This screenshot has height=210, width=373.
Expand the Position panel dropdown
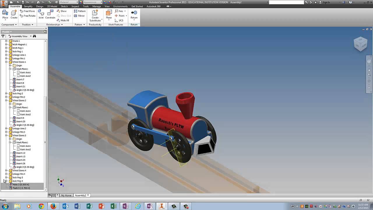tap(28, 24)
